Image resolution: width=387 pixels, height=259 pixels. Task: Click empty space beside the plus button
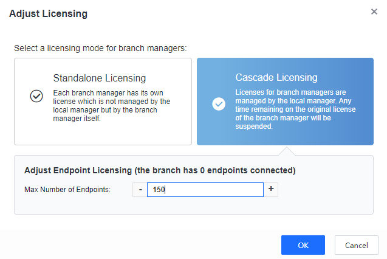click(322, 190)
